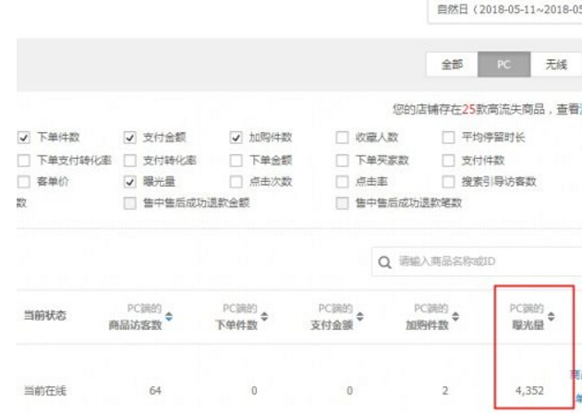582x413 pixels.
Task: Click the search magnifier icon
Action: 384,262
